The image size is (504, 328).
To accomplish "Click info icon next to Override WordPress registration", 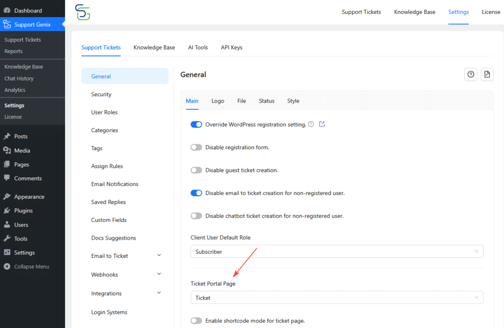I will (x=311, y=124).
